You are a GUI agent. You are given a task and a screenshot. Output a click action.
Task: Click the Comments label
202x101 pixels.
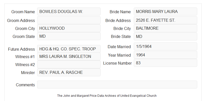pyautogui.click(x=25, y=85)
